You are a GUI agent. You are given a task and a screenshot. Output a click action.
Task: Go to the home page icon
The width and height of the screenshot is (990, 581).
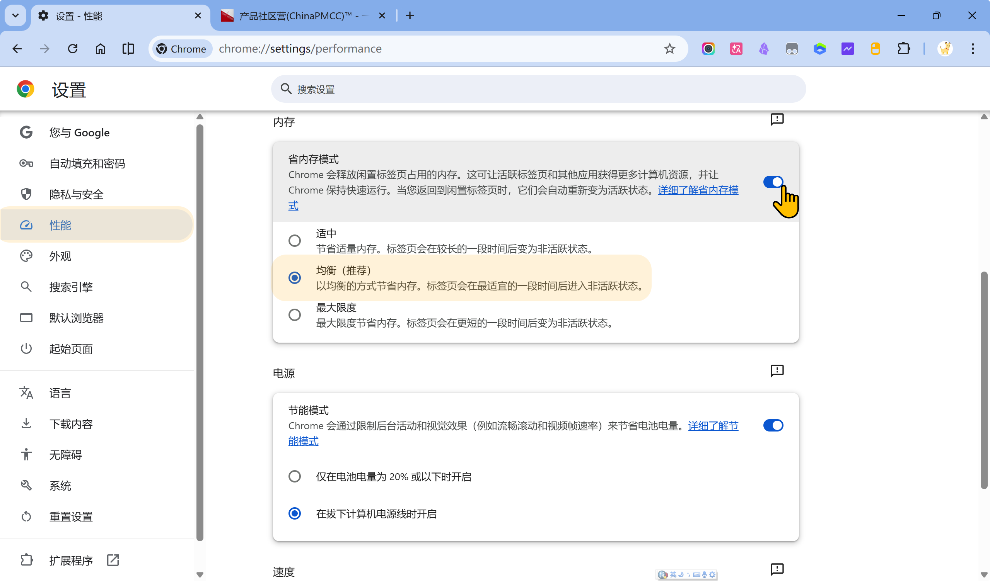pos(100,49)
